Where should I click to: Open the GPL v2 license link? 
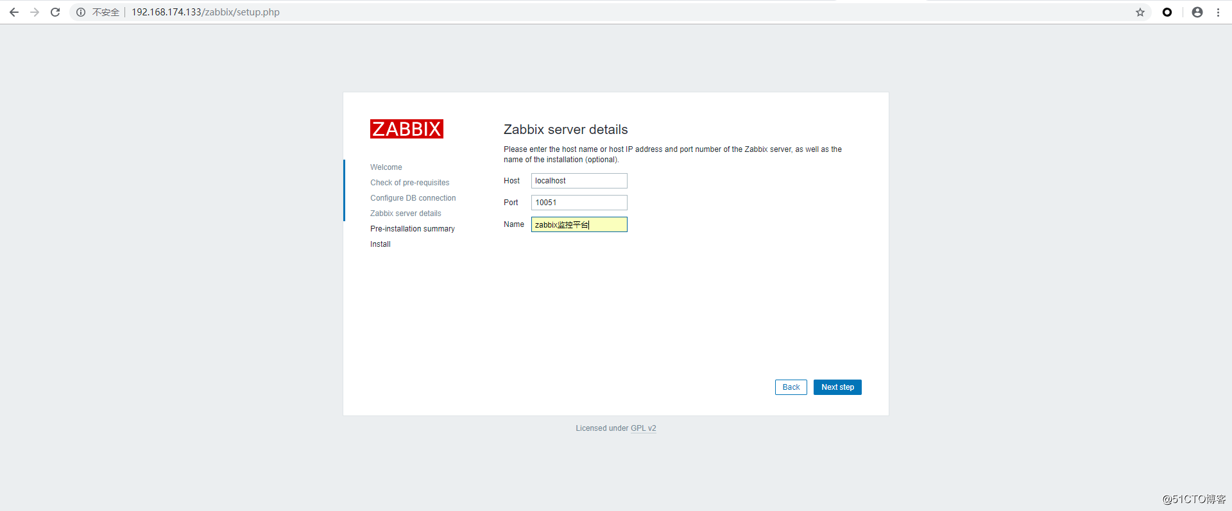tap(643, 428)
